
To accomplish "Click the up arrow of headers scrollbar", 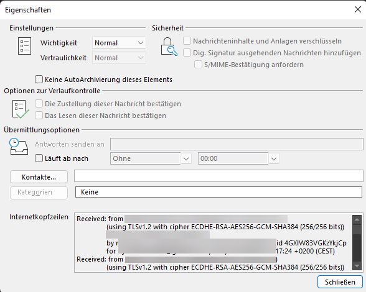I will (x=357, y=219).
